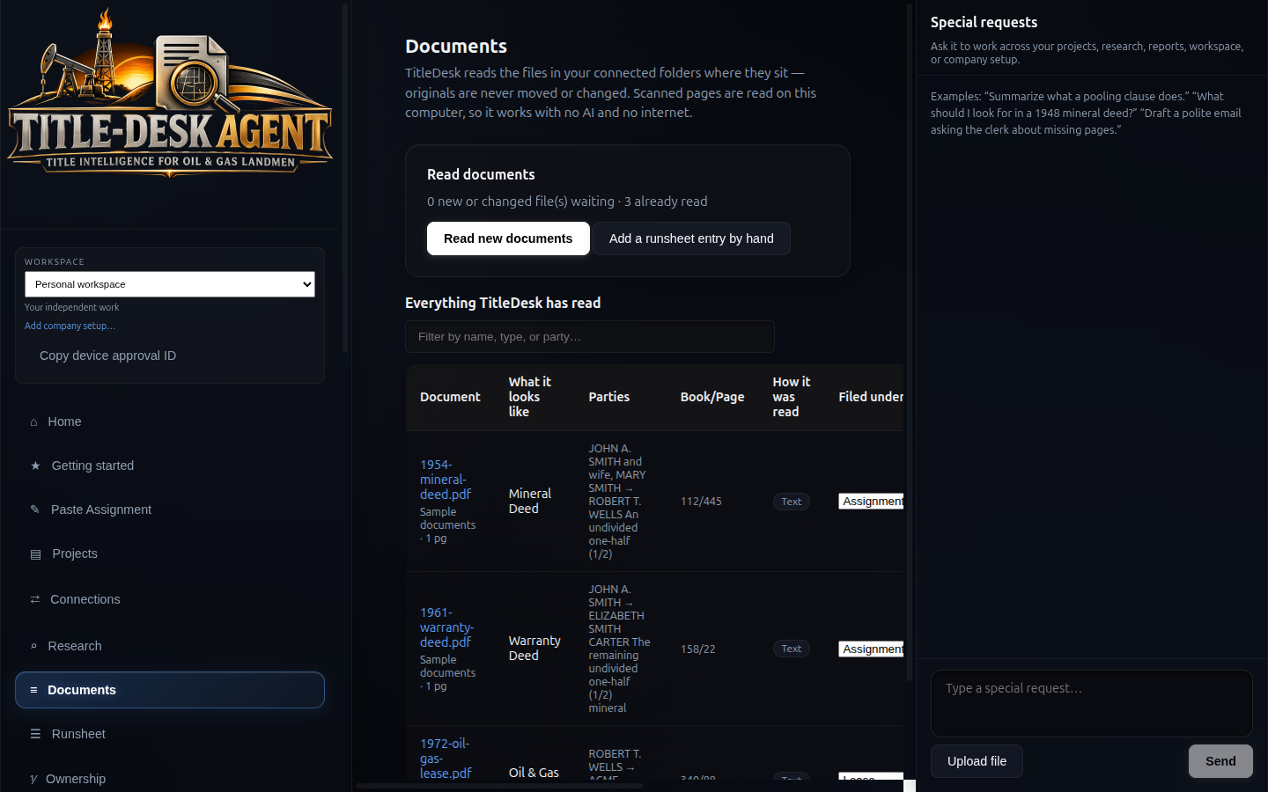Click the Filed under column header
Viewport: 1268px width, 792px height.
(871, 397)
